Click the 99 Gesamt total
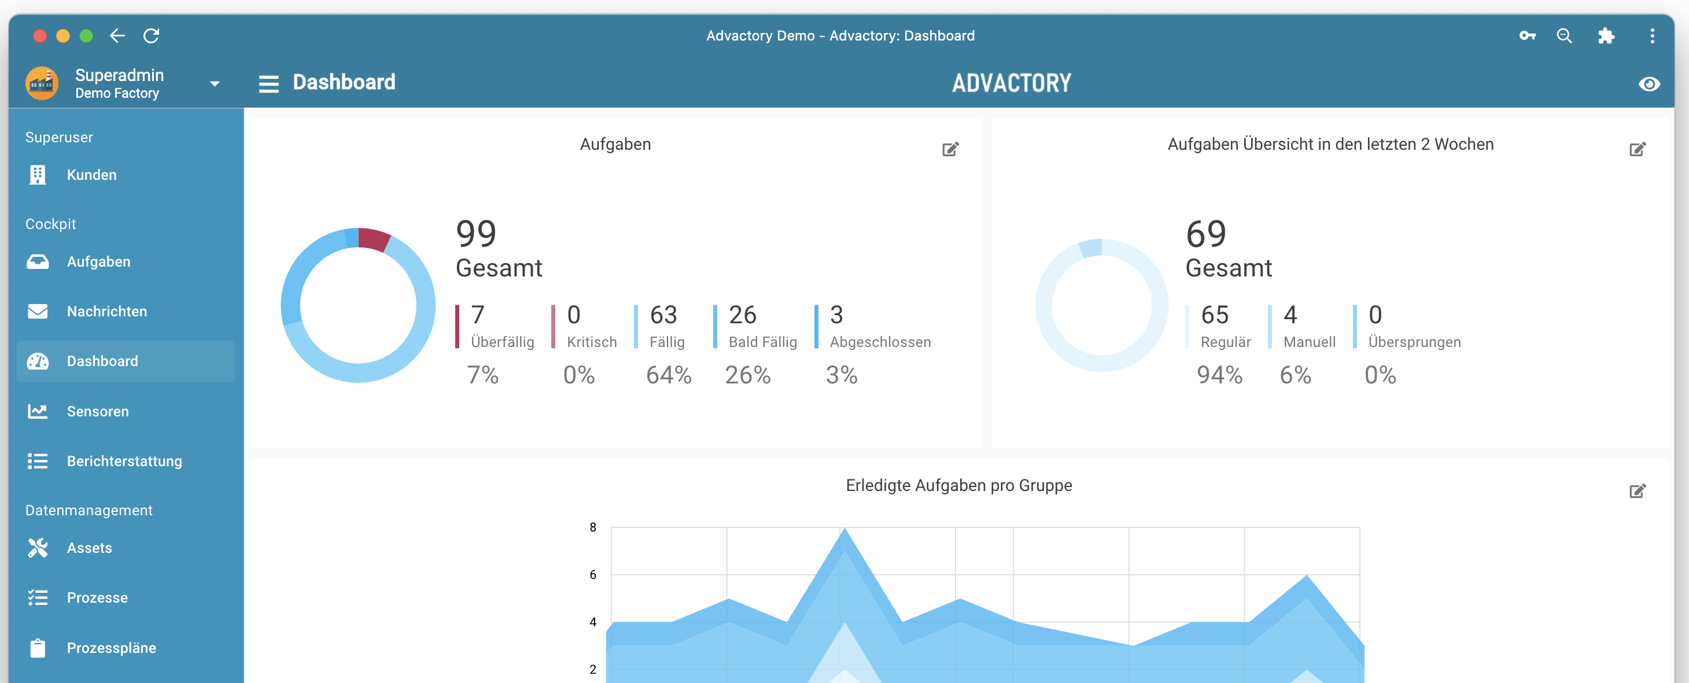 499,249
